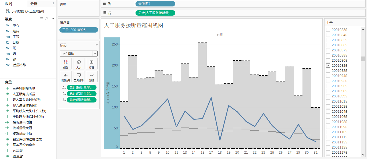367x159 pixels.
Task: Open the mark type dropdown showing 自动
Action: point(79,54)
